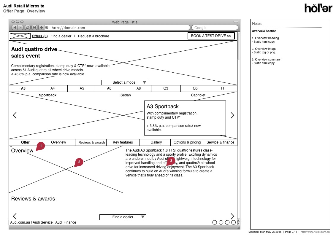This screenshot has width=336, height=239.
Task: Click the Google search field
Action: tap(215, 28)
